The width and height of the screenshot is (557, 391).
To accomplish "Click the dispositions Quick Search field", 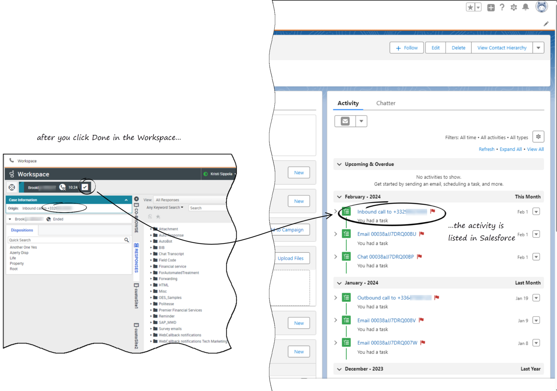I will [66, 240].
